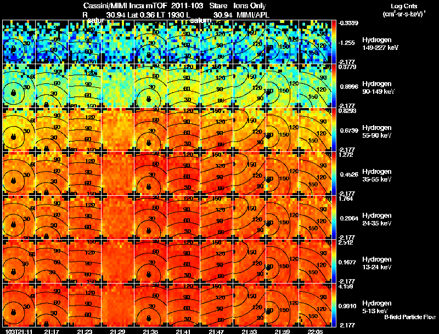Viewport: 439px width, 334px height.
Task: Click the color scale bar for 13-24 keV
Action: pyautogui.click(x=334, y=262)
